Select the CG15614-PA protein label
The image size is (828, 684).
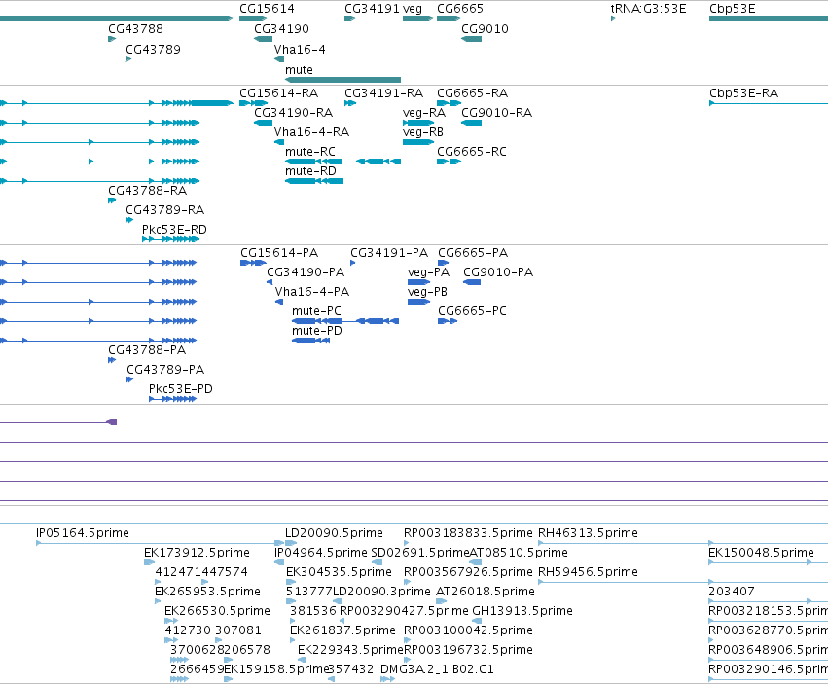coord(279,253)
